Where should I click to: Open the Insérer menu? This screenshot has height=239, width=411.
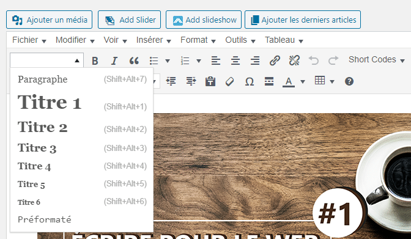click(x=154, y=40)
